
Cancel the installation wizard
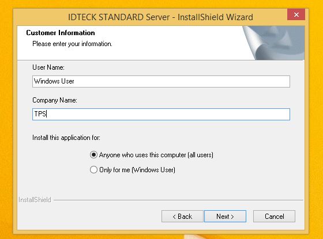[274, 217]
